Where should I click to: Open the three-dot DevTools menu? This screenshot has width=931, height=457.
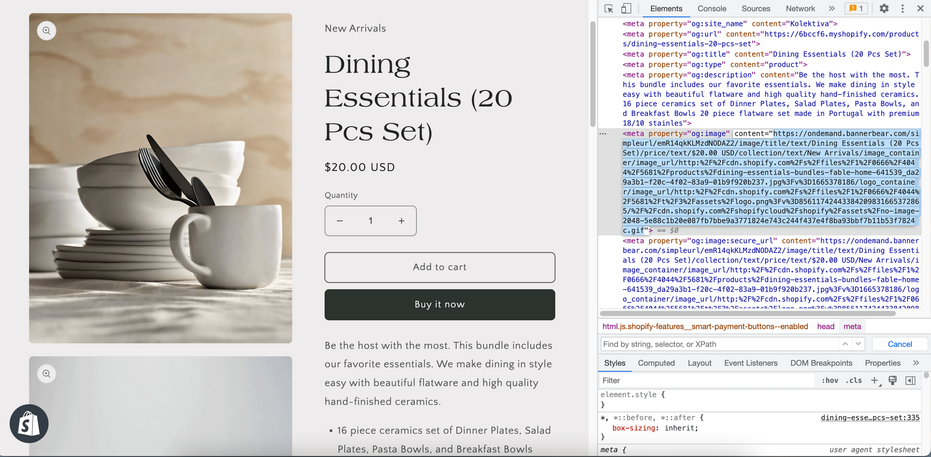(x=902, y=8)
